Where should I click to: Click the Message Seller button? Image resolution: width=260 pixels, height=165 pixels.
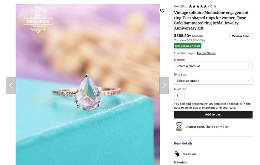pos(241,36)
